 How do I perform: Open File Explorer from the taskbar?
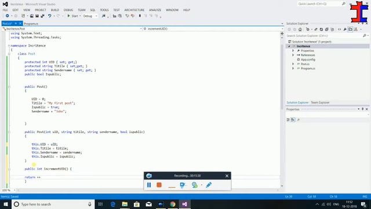125,204
